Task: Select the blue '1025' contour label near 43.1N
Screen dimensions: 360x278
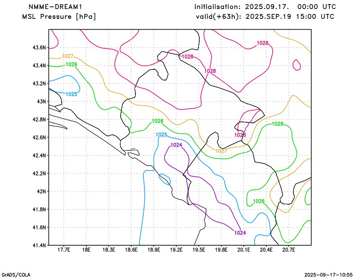Action: 72,94
